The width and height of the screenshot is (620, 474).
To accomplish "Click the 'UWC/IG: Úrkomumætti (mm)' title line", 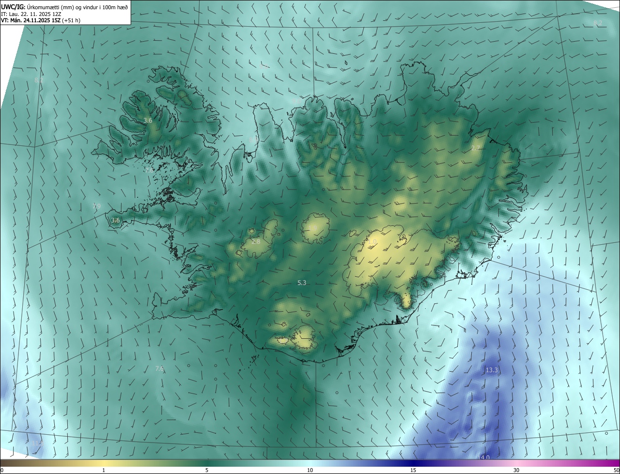I will (x=64, y=6).
